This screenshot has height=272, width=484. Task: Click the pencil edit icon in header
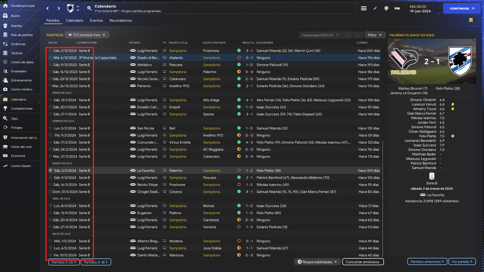coord(375,8)
